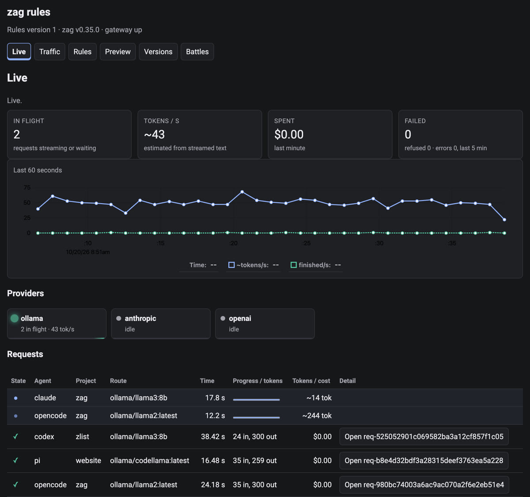Screen dimensions: 530x497
Task: Click the streaming state dot for claude row
Action: coord(16,398)
